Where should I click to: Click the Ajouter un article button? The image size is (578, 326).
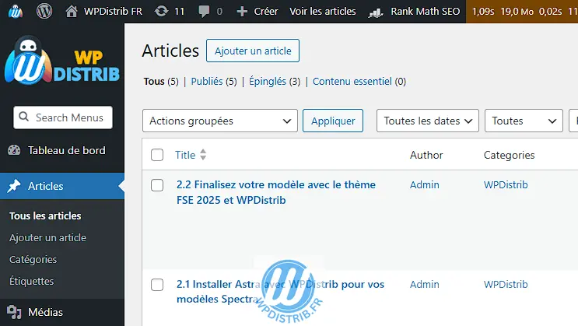tap(253, 51)
